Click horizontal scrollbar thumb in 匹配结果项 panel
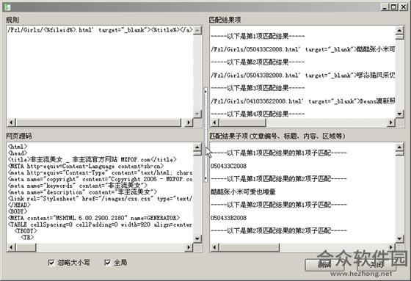The width and height of the screenshot is (411, 281). pyautogui.click(x=242, y=123)
